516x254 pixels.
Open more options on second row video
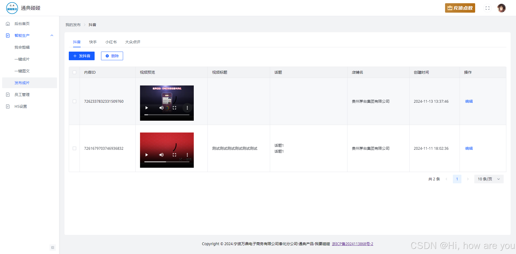coord(187,155)
